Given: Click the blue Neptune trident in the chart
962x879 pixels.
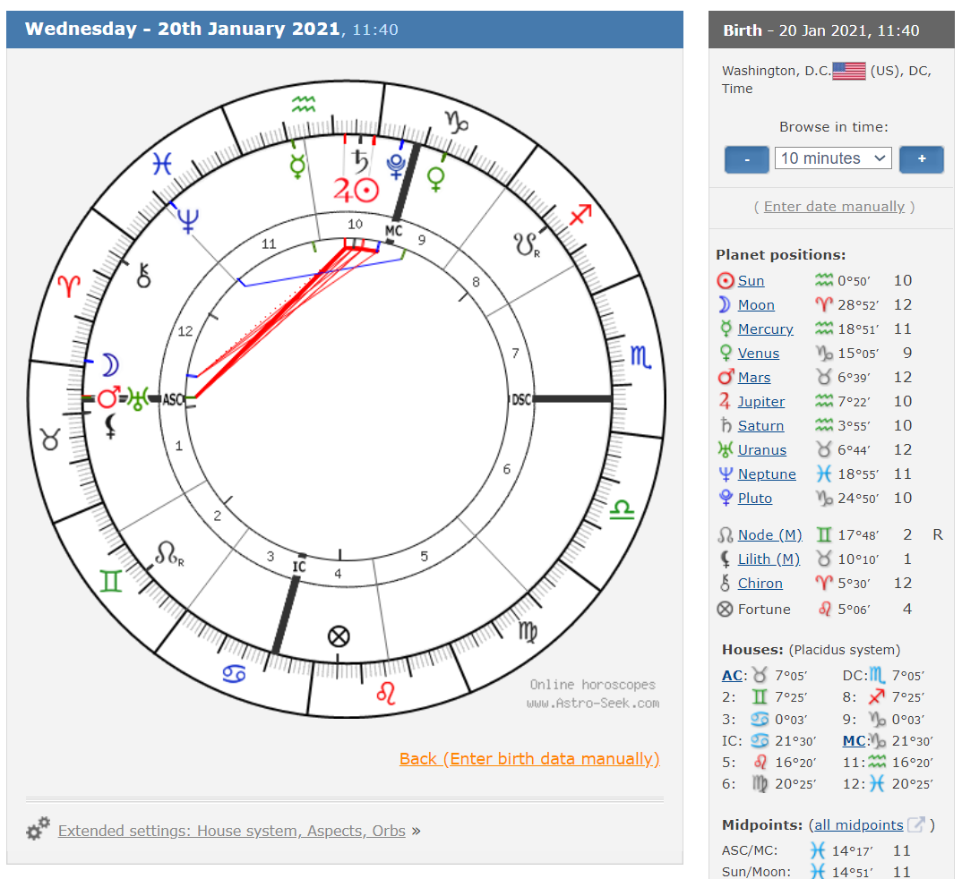Looking at the screenshot, I should tap(188, 221).
